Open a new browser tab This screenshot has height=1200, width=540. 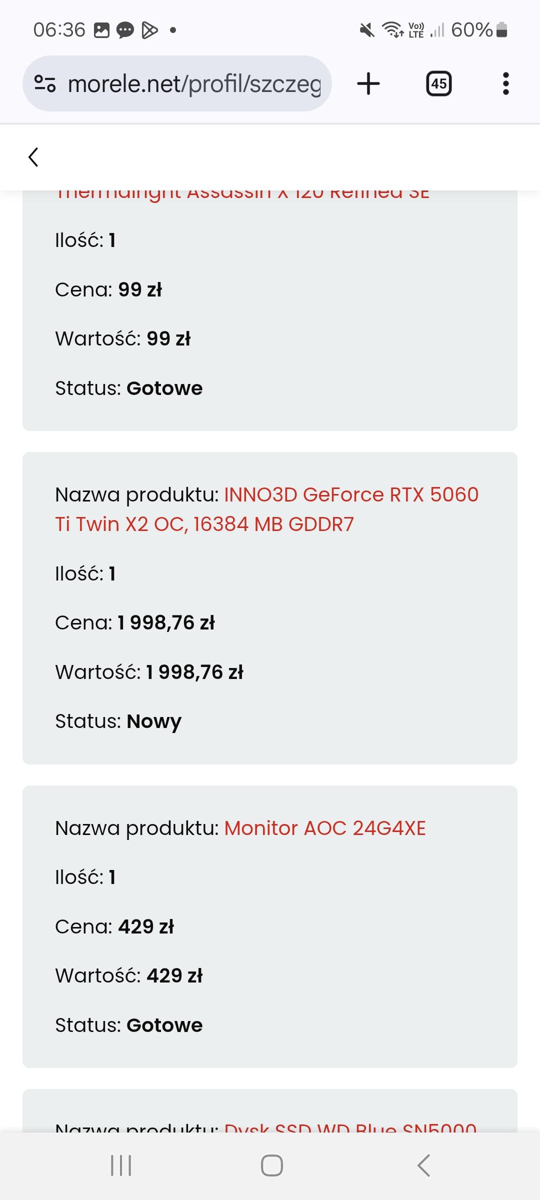coord(368,83)
